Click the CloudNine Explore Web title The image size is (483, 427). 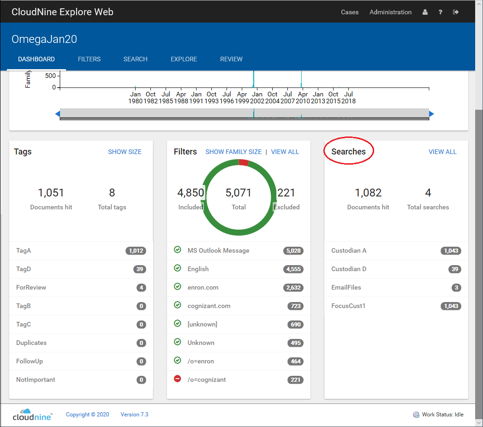(63, 12)
